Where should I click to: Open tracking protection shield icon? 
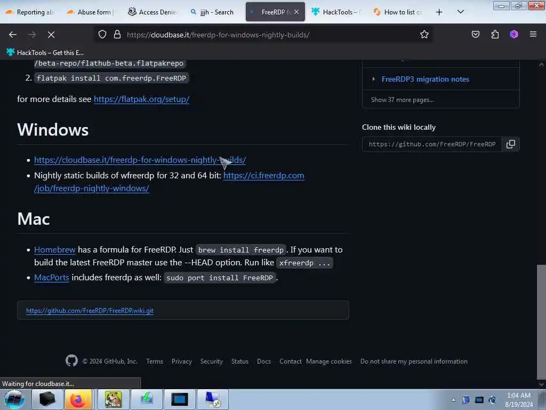tap(102, 34)
